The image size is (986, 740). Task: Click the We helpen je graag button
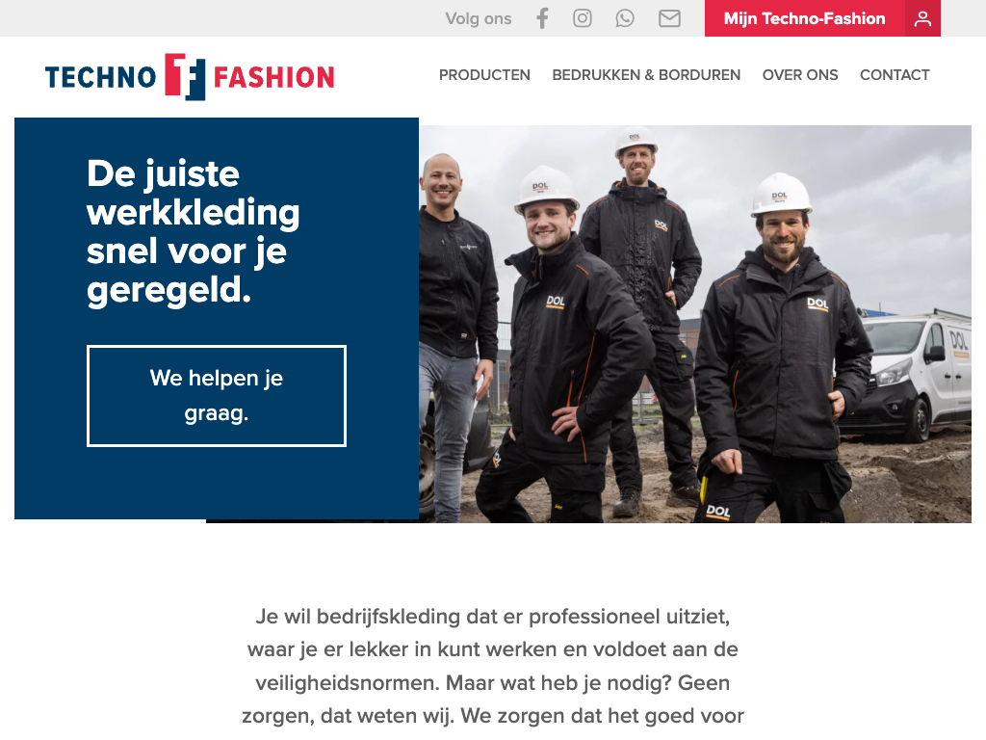[217, 396]
